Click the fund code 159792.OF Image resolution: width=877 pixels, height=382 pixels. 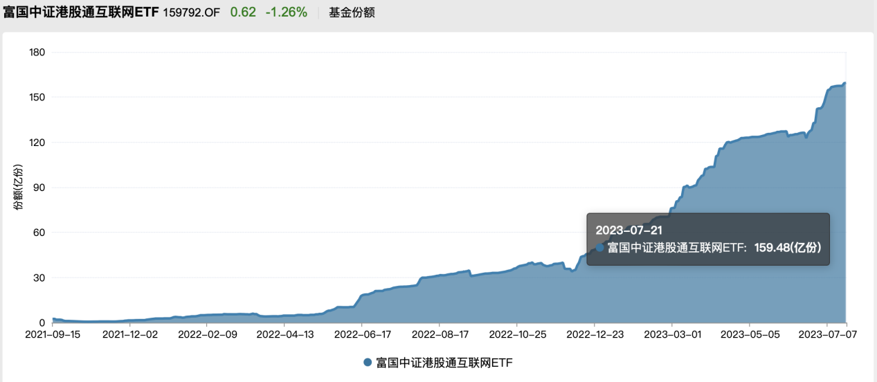tap(191, 12)
